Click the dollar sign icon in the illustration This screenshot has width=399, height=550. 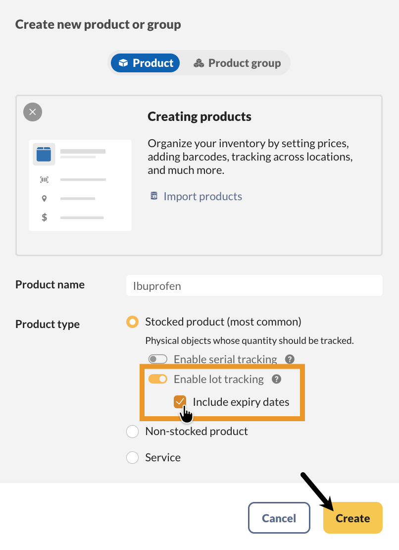pos(44,217)
